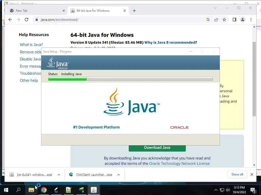This screenshot has width=261, height=195.
Task: Expand options for CMClient Launcher download
Action: point(118,175)
